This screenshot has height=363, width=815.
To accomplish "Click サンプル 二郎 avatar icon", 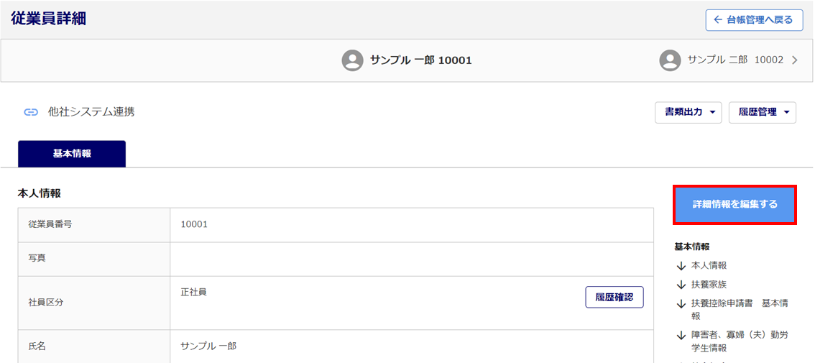I will (670, 60).
